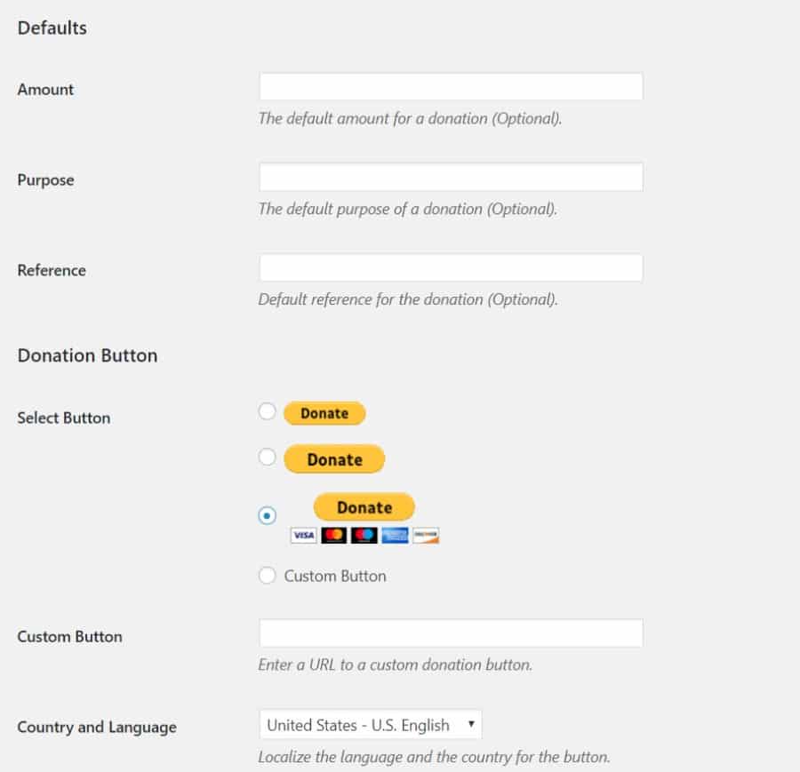Click inside the Amount input field
The width and height of the screenshot is (800, 772).
click(x=449, y=86)
